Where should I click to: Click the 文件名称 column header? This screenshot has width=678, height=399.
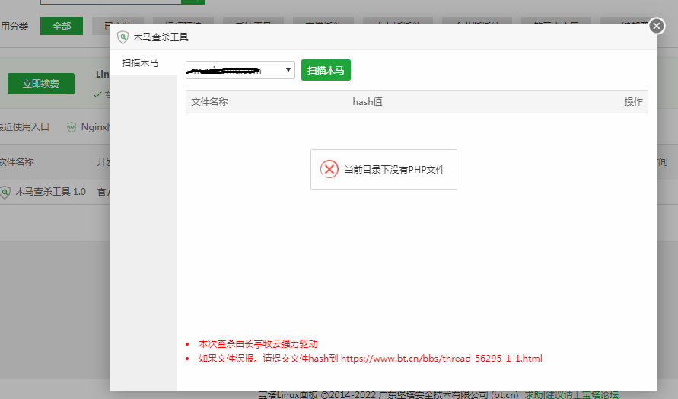(x=210, y=102)
